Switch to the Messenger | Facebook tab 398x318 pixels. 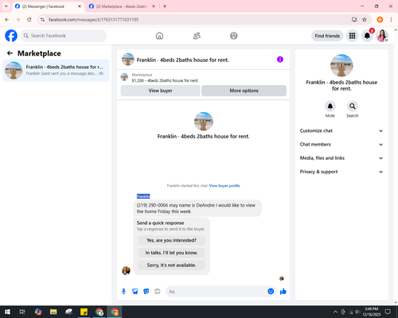(49, 6)
